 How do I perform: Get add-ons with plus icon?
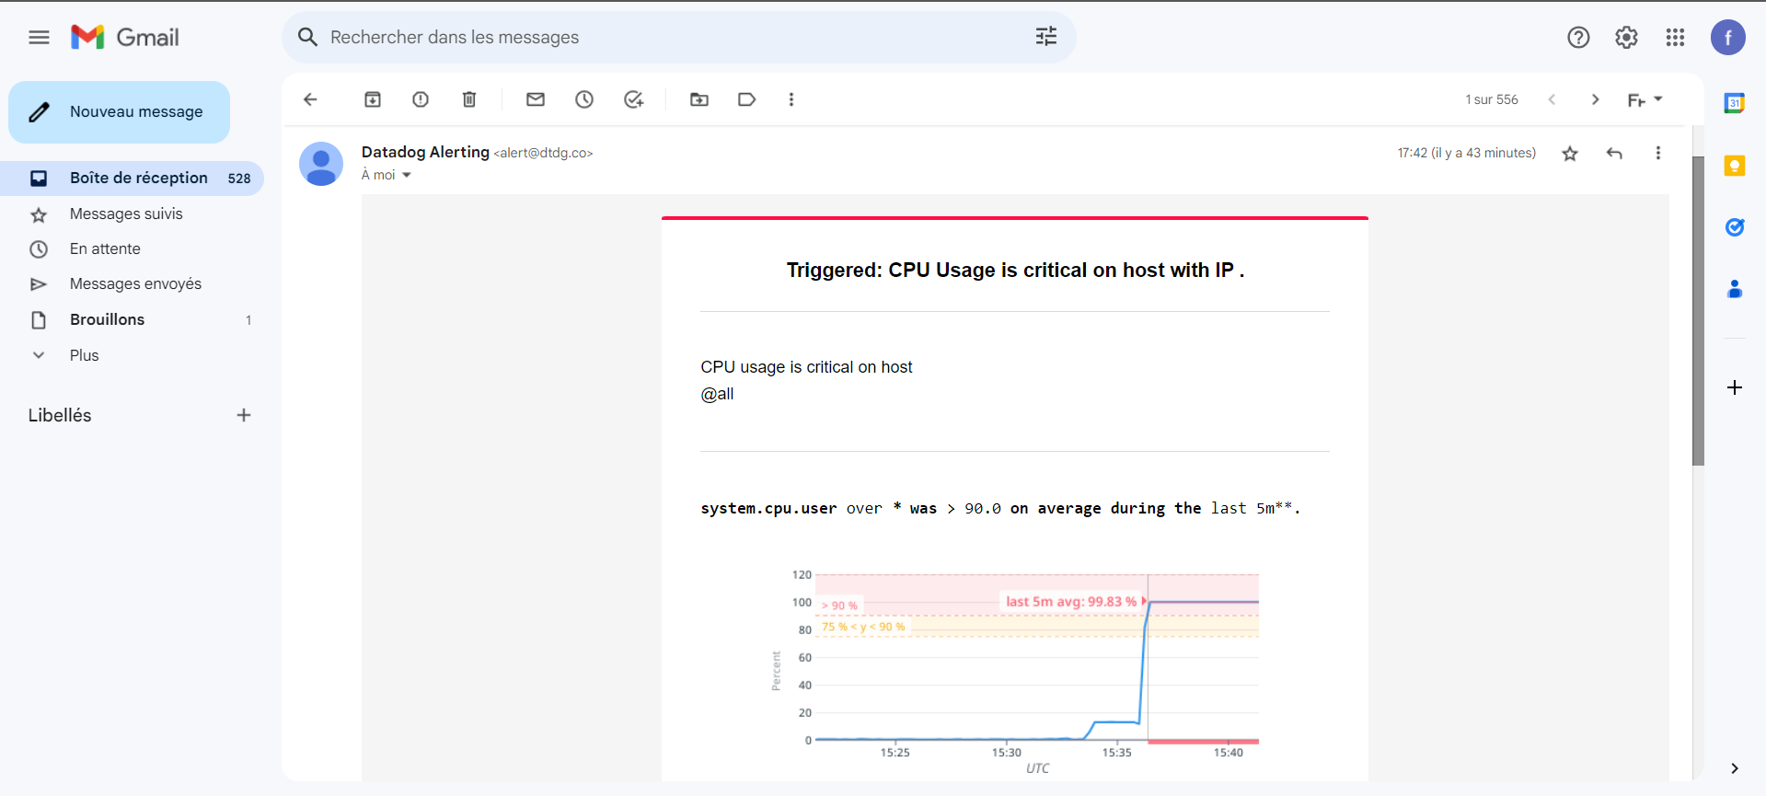click(1735, 387)
